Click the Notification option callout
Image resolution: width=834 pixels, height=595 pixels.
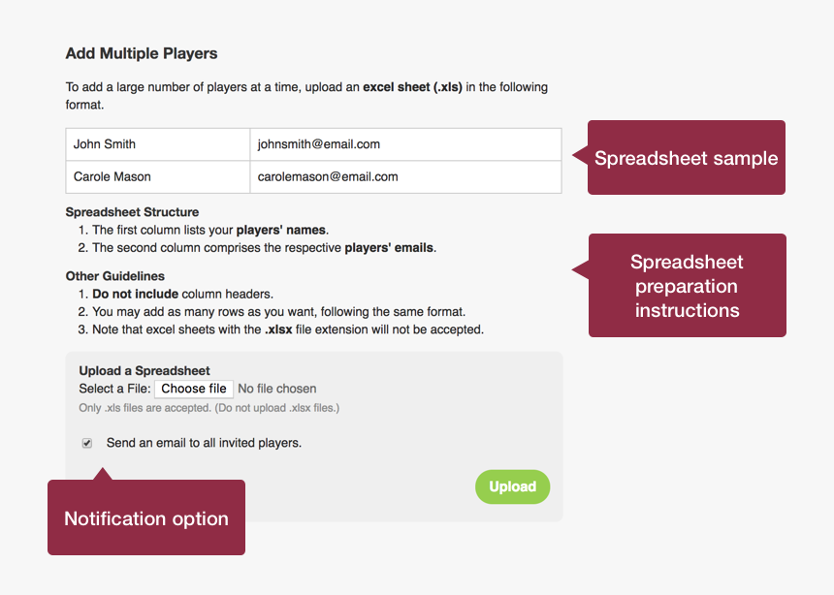click(x=146, y=518)
